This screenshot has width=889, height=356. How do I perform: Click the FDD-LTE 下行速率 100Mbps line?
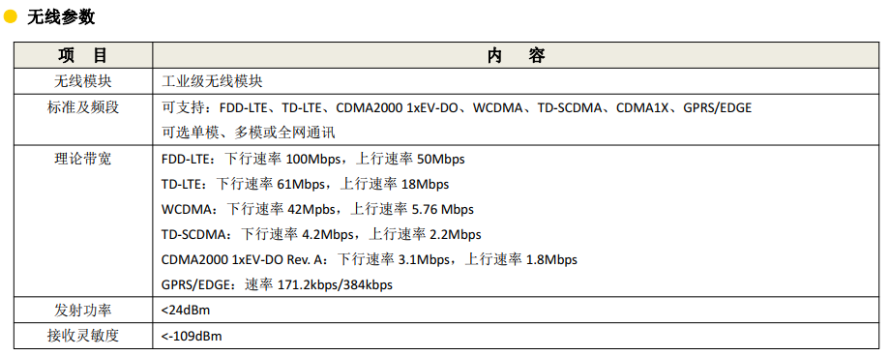click(313, 159)
